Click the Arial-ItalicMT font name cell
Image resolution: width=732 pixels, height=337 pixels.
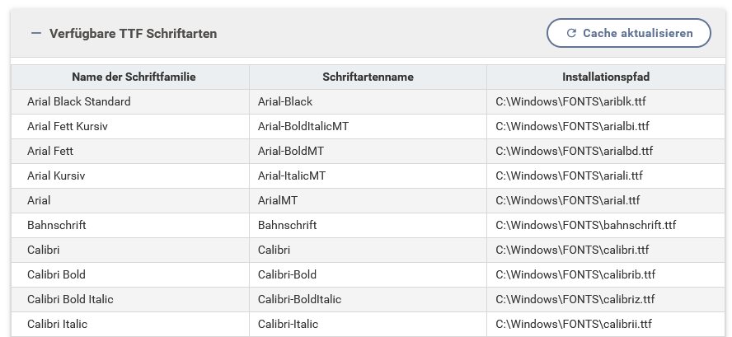(292, 176)
